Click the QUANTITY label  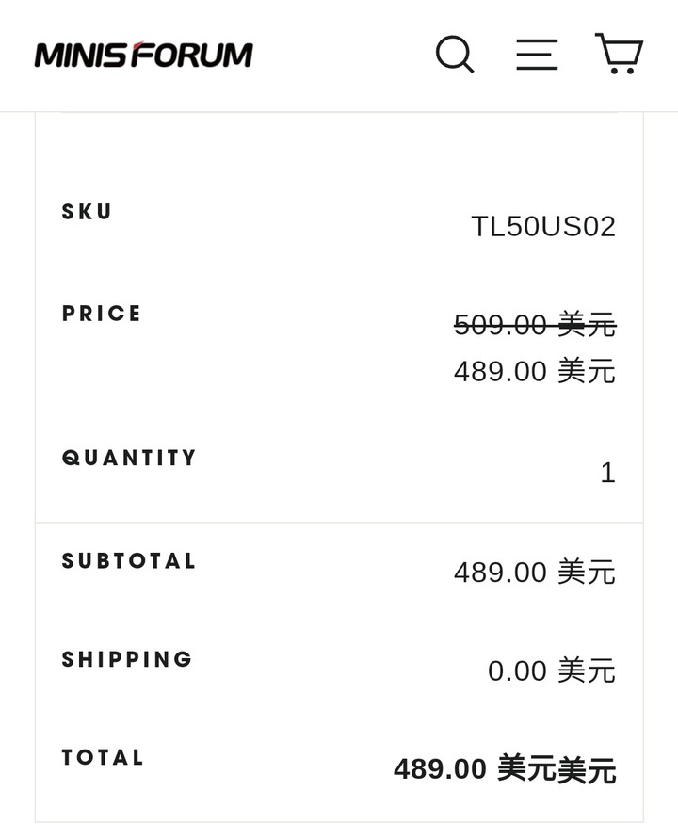pyautogui.click(x=129, y=458)
